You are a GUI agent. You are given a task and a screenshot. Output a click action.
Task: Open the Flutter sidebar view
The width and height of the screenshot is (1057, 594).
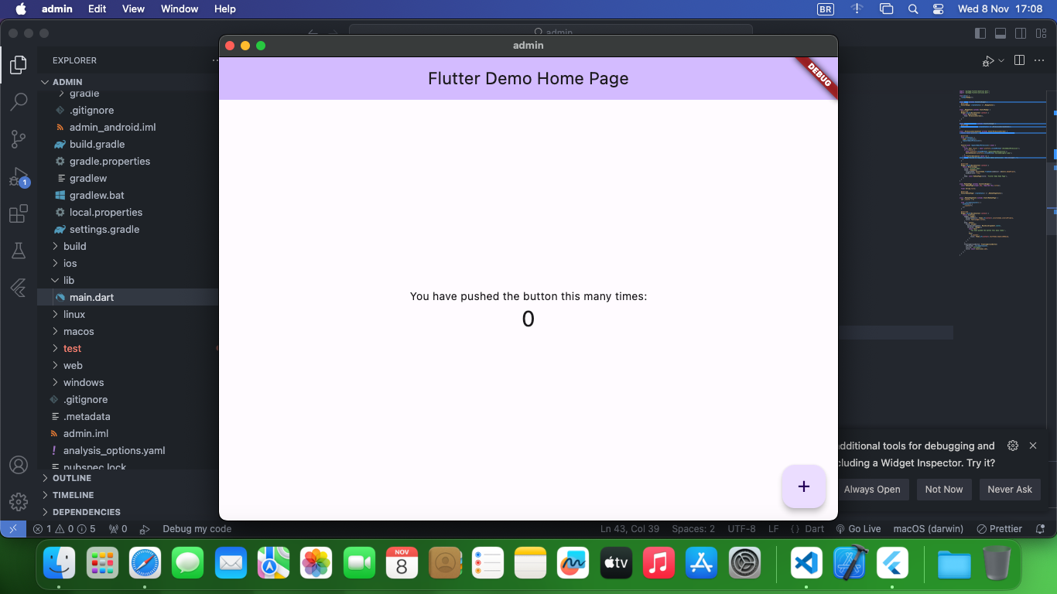[19, 288]
